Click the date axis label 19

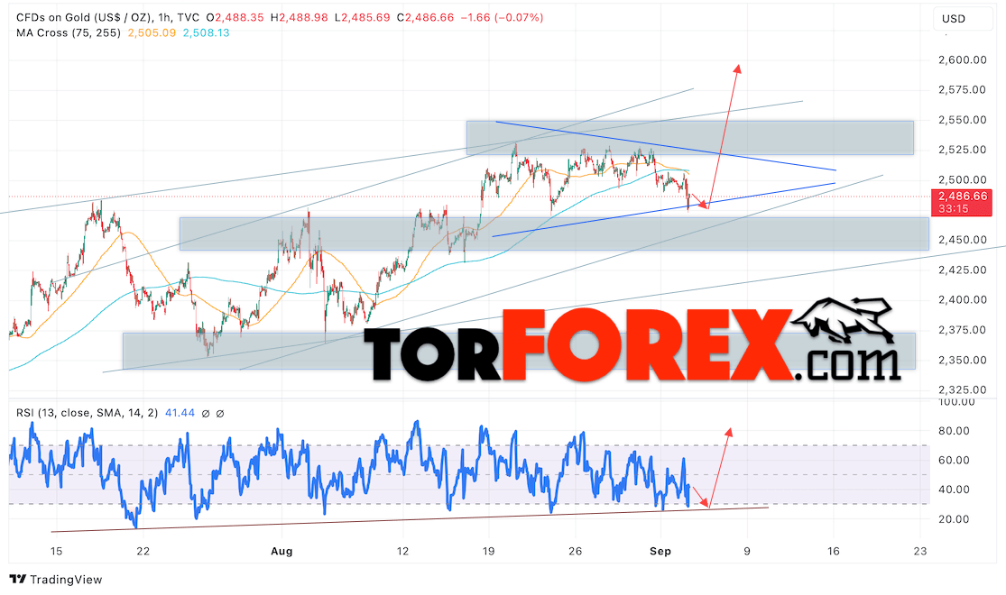tap(489, 552)
